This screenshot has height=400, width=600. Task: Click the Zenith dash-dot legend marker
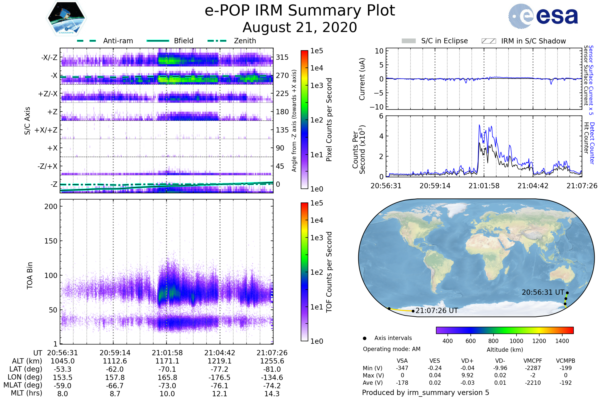[x=217, y=41]
